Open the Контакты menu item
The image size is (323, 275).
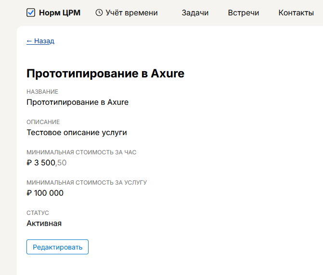[x=296, y=13]
